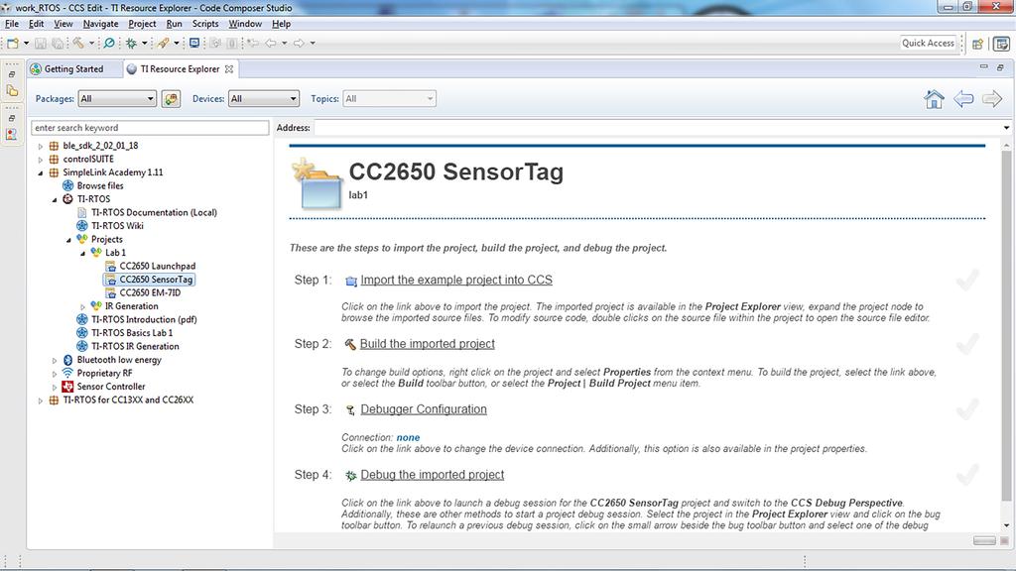
Task: Select CC2650 Launchpad tree item
Action: click(x=157, y=266)
